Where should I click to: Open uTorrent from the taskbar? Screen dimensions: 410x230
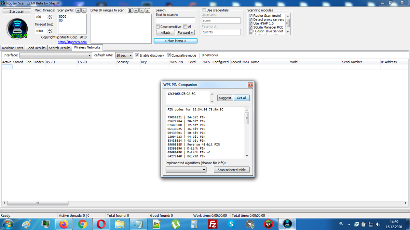tap(176, 224)
